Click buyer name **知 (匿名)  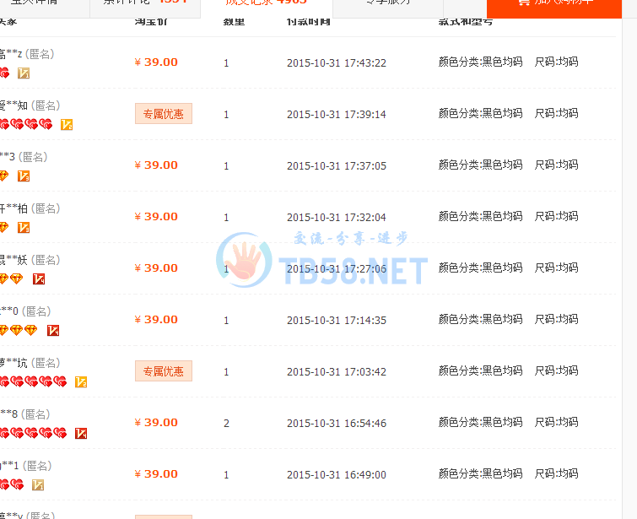pos(30,105)
